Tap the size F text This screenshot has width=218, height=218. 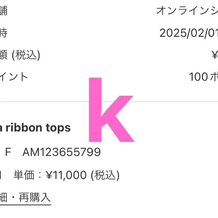(x=8, y=152)
